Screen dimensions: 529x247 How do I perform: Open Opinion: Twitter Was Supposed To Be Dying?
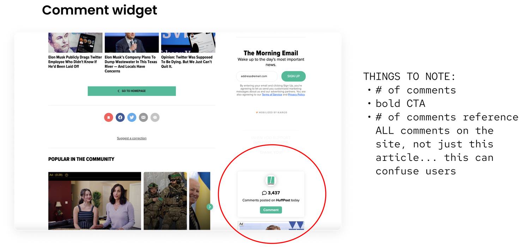coord(187,62)
